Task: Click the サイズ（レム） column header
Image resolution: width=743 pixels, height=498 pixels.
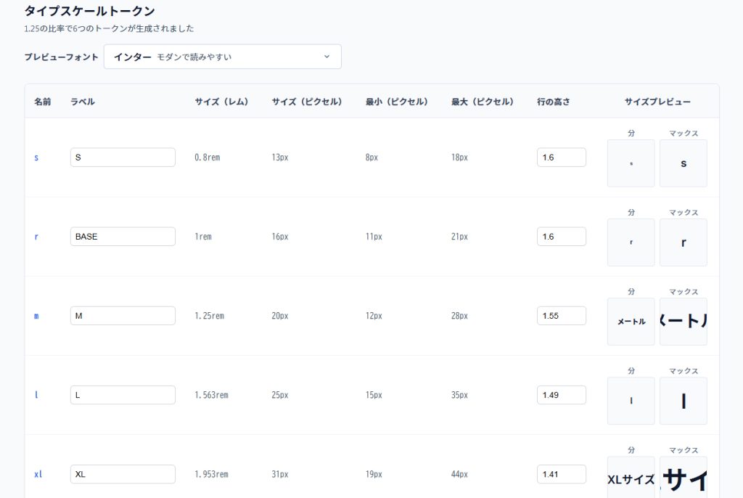Action: pyautogui.click(x=221, y=102)
